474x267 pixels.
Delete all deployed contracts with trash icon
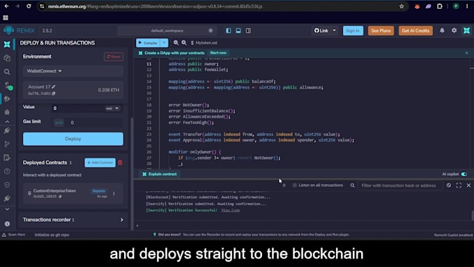tap(120, 162)
